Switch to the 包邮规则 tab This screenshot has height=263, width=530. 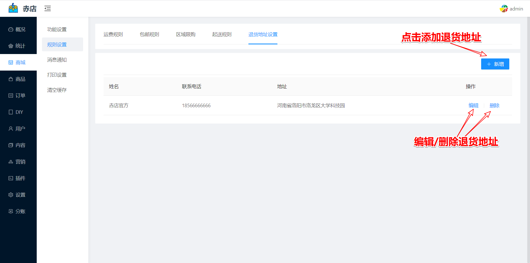click(149, 34)
